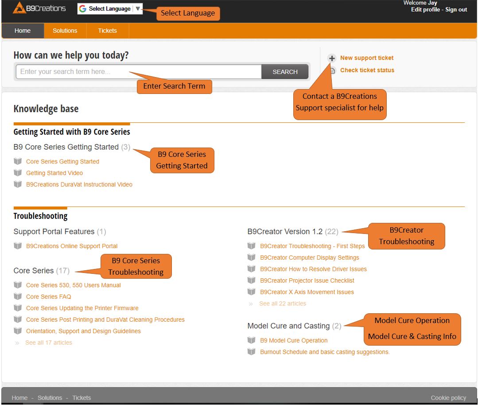This screenshot has height=405, width=478.
Task: Click the footer Solutions link
Action: [50, 397]
